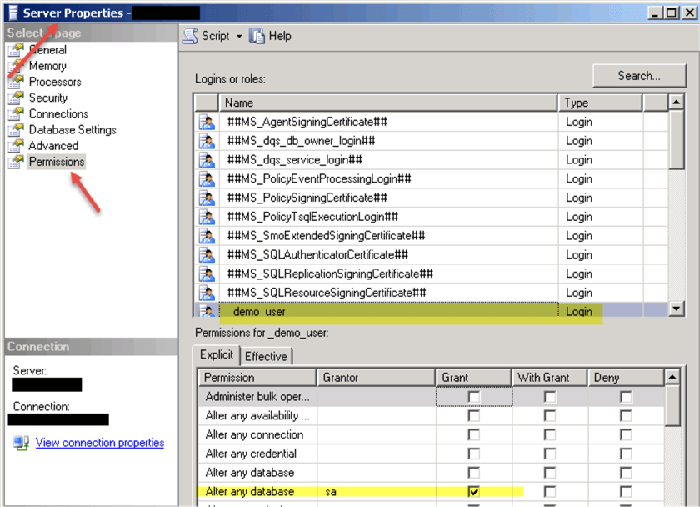This screenshot has height=507, width=700.
Task: Select the _demo_user login name
Action: (x=259, y=312)
